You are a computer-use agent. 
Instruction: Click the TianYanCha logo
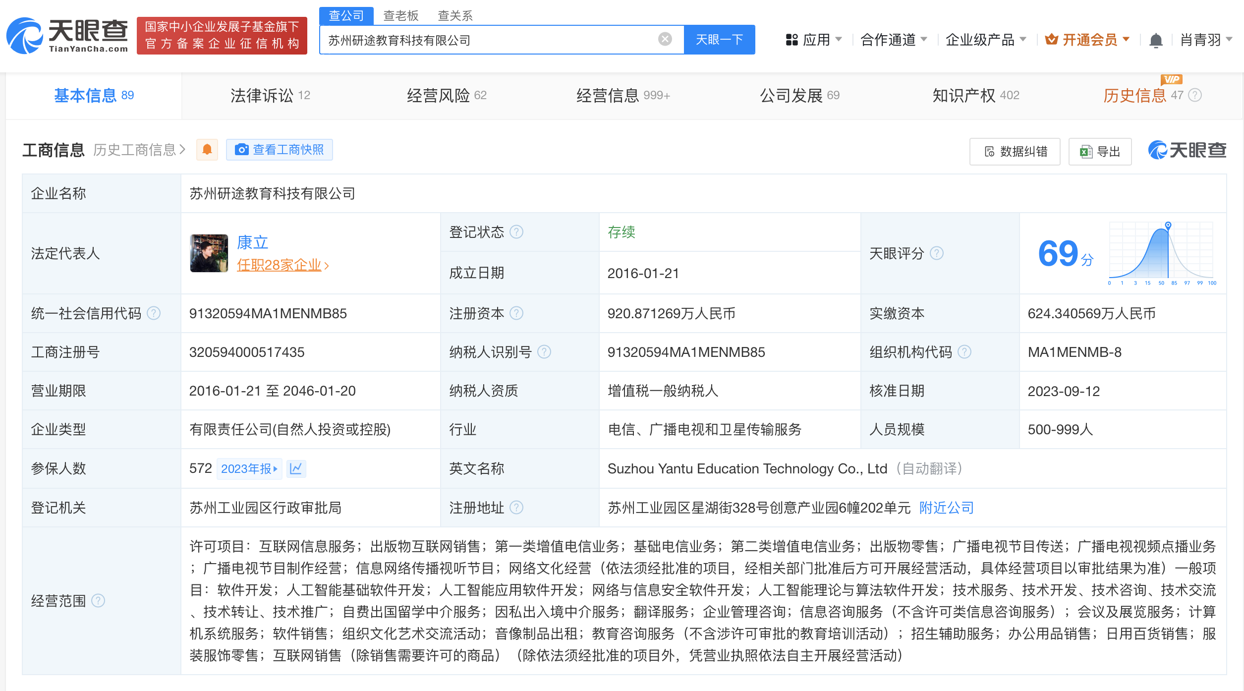click(67, 36)
